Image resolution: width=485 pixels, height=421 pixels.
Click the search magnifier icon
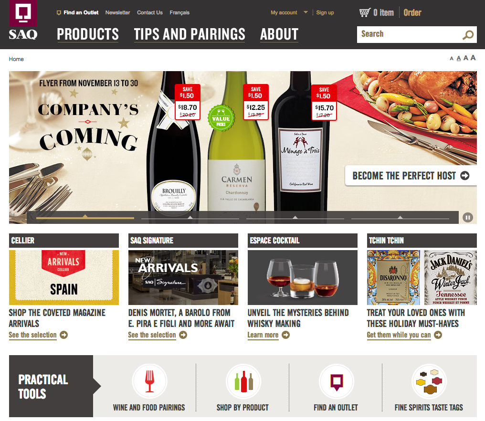[x=468, y=35]
